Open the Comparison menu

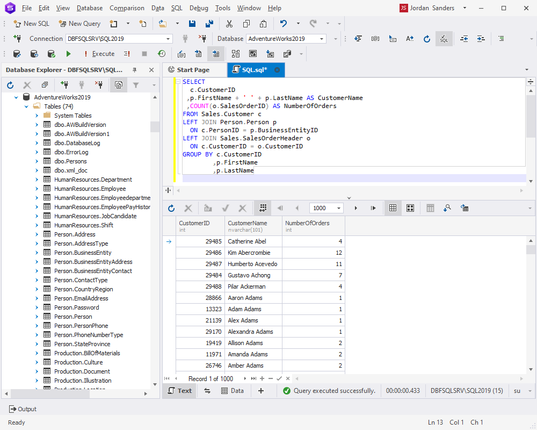point(127,8)
